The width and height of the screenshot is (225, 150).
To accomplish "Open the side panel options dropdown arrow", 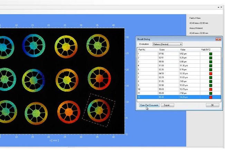I will point(218,7).
